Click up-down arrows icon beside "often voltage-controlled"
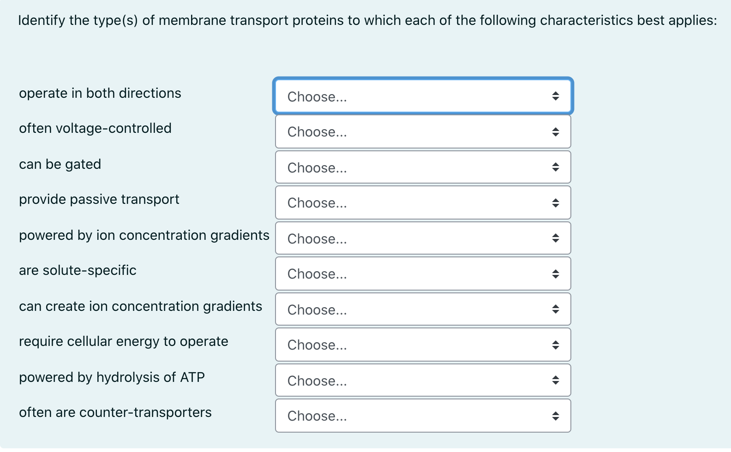 pyautogui.click(x=556, y=132)
